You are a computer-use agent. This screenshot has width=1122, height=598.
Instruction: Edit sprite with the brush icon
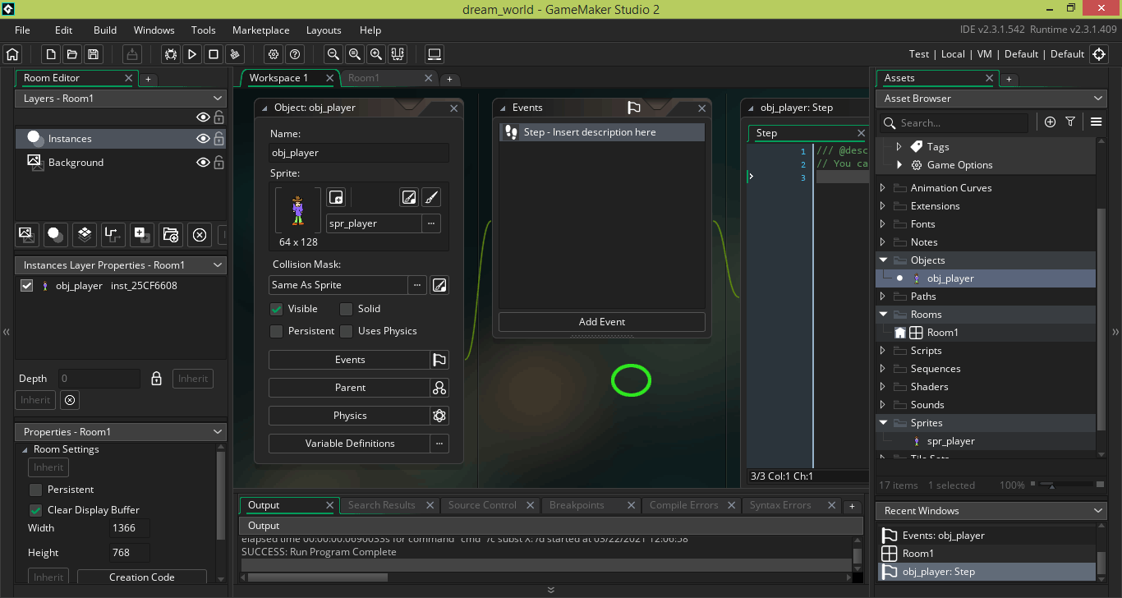click(x=431, y=197)
